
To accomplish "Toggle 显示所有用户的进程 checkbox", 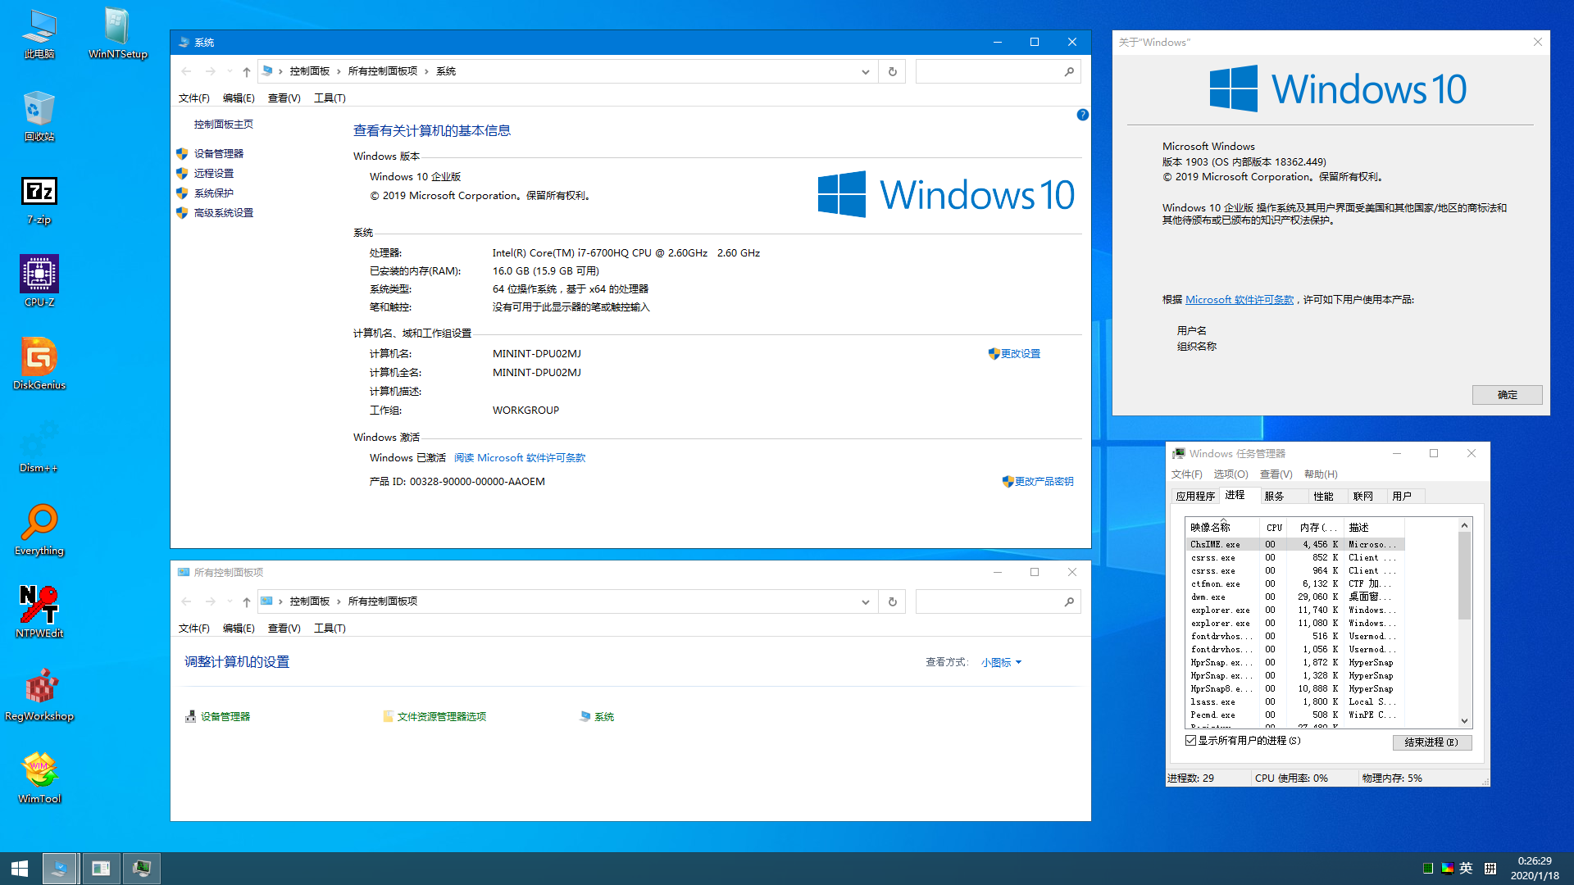I will pyautogui.click(x=1190, y=741).
